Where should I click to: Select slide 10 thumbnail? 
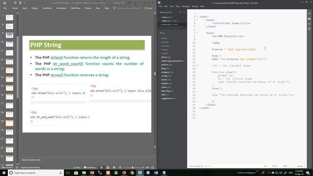(9, 44)
